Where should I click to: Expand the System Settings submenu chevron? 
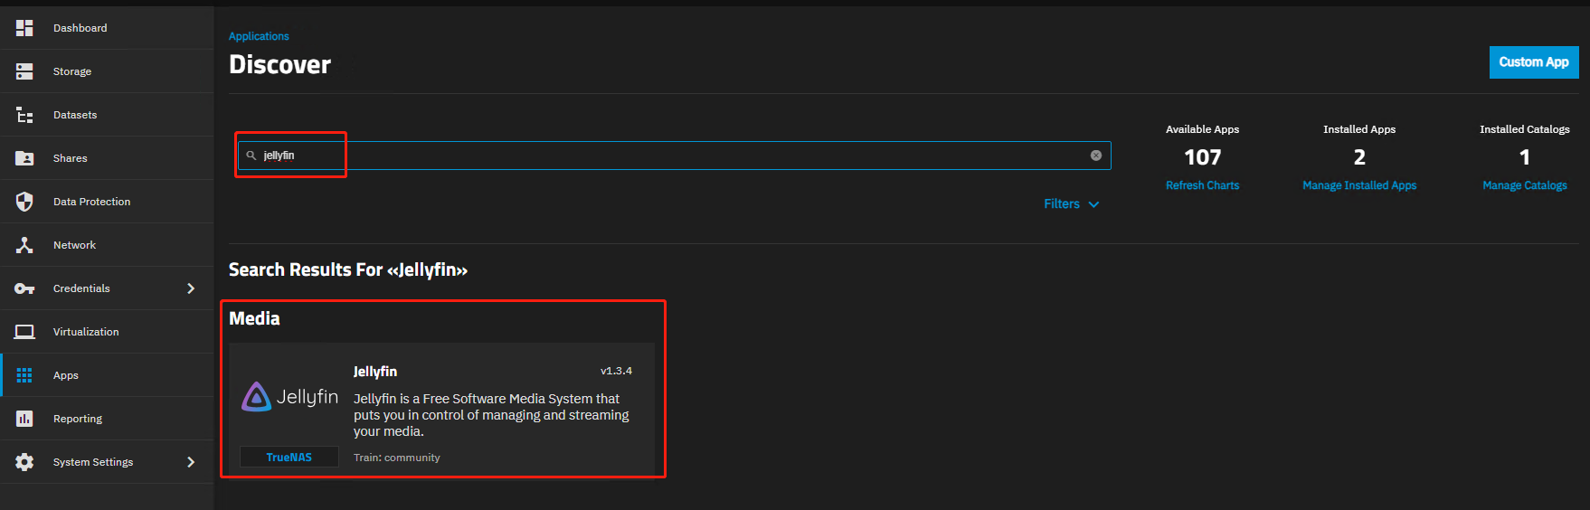pyautogui.click(x=191, y=462)
